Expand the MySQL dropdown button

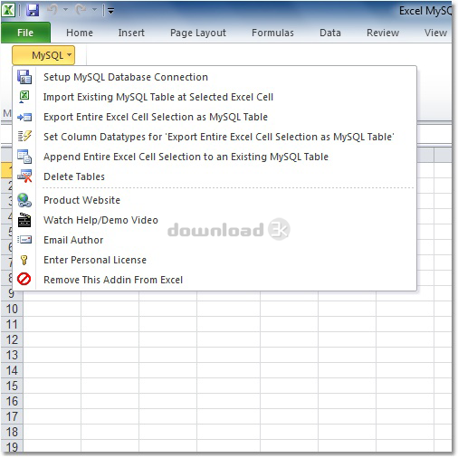[x=43, y=55]
